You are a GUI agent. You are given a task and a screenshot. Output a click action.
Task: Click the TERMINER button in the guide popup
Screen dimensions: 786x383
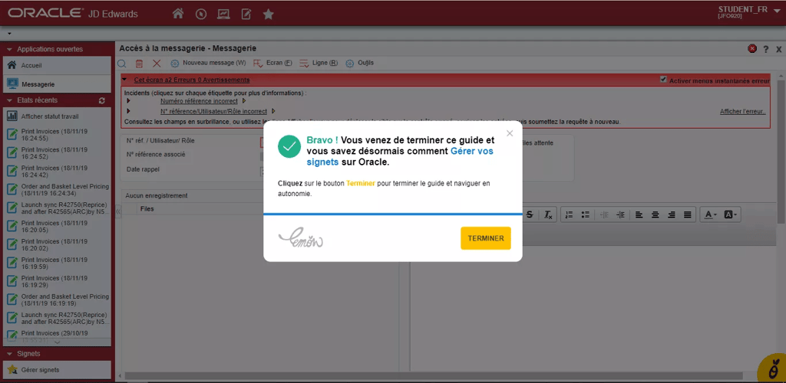tap(485, 238)
